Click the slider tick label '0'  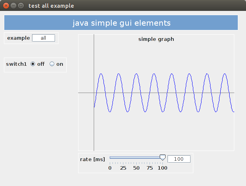pos(110,168)
